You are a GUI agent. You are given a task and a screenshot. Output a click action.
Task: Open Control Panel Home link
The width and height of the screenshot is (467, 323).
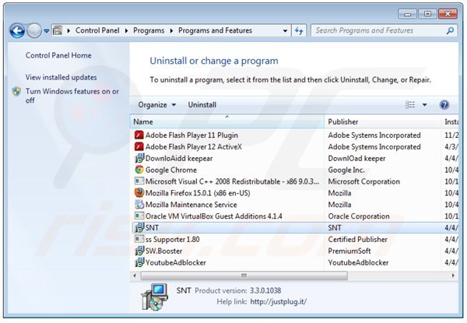point(58,55)
